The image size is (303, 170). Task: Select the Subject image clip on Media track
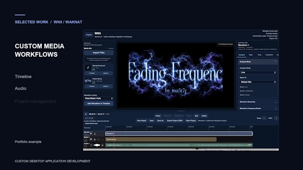161,139
